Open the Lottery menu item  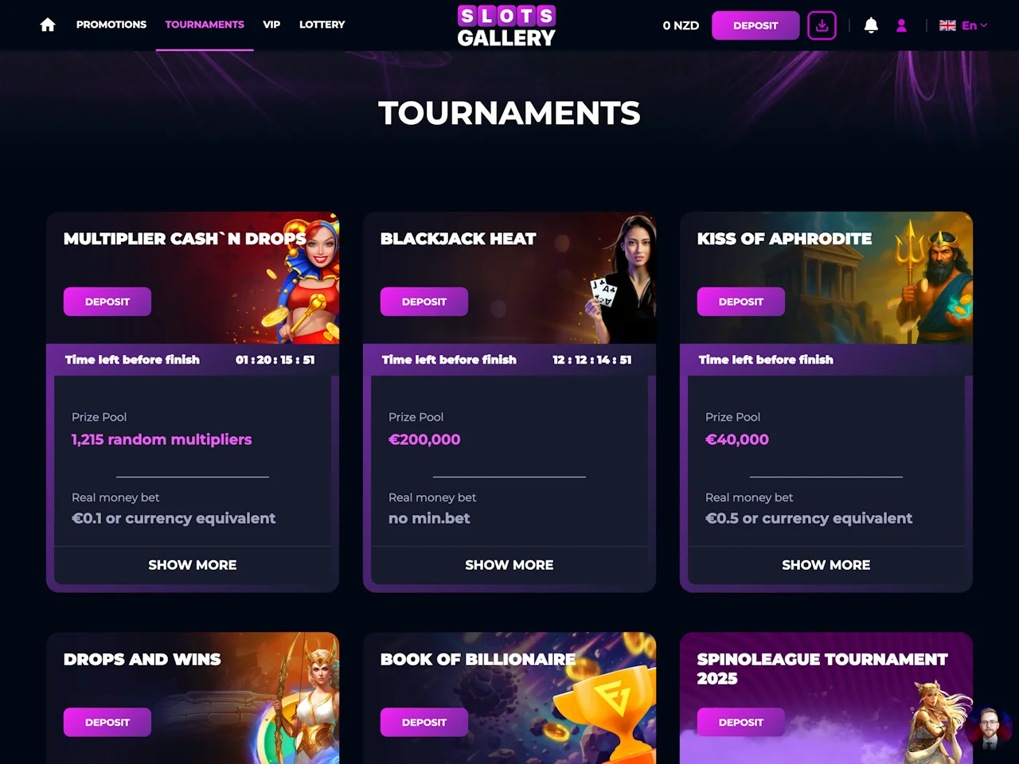(322, 25)
